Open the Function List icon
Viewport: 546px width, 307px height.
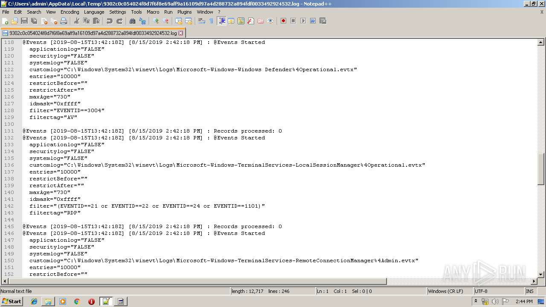pos(251,21)
